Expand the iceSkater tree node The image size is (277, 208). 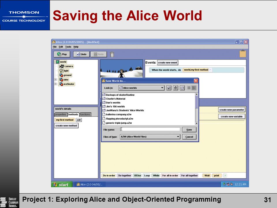[x=55, y=84]
